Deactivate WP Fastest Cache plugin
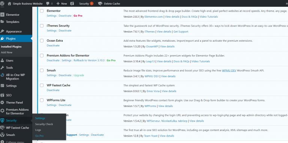This screenshot has height=143, width=288. point(53,90)
